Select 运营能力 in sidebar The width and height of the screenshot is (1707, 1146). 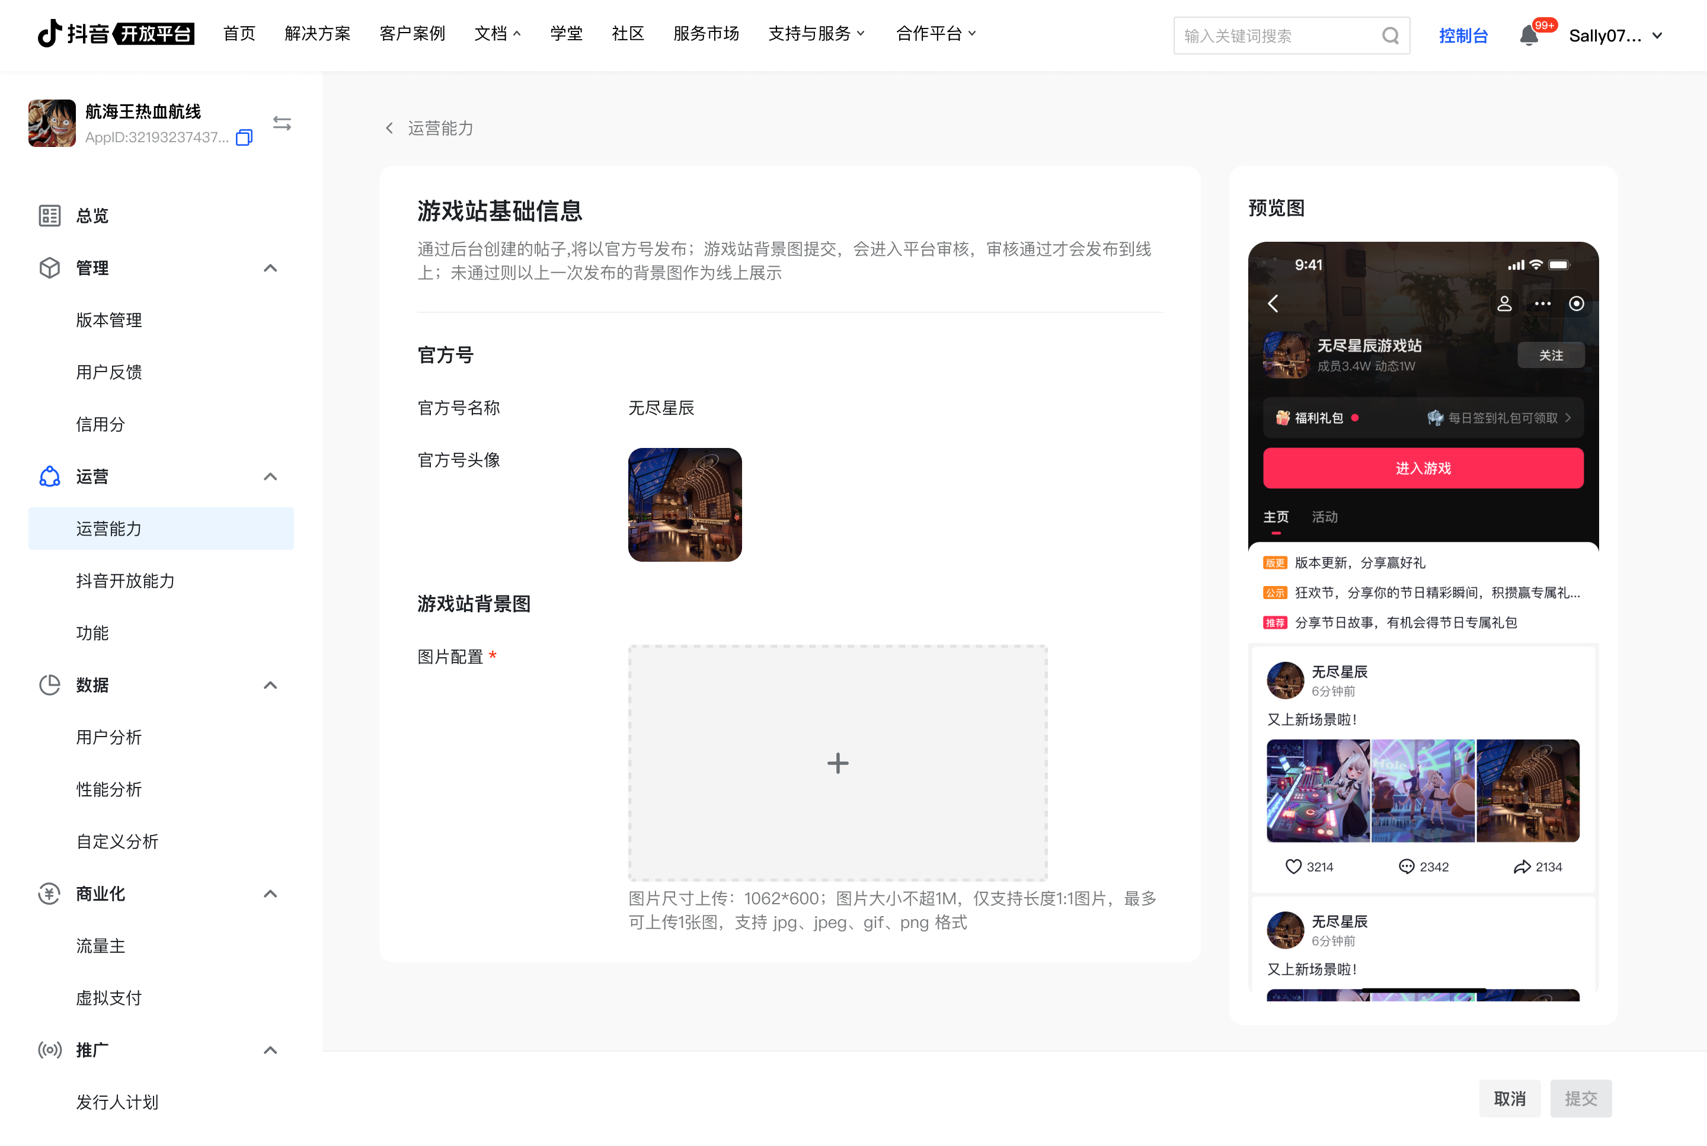click(161, 529)
